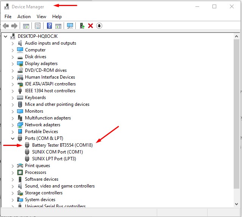Click the speaker icon for Audio inputs and outputs
The image size is (242, 217).
coord(20,43)
